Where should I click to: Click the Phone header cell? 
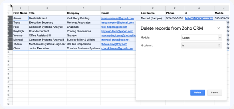[175, 13]
